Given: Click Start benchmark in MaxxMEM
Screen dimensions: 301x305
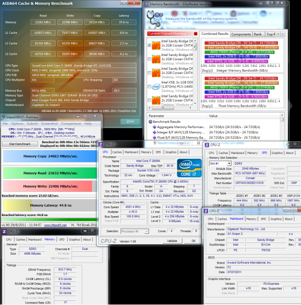Looking at the screenshot, I should [20, 144].
